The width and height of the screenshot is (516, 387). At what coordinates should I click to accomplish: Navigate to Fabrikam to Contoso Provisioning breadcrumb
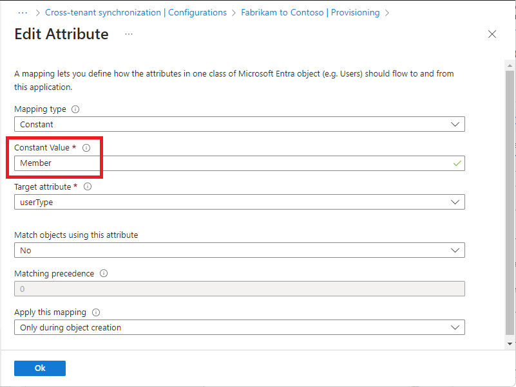click(311, 12)
